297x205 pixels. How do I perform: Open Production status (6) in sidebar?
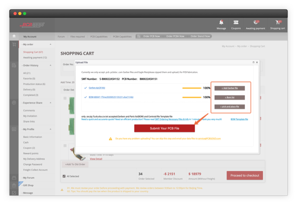(34, 84)
